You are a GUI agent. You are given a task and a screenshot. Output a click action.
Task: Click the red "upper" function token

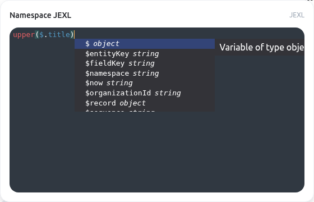click(x=24, y=35)
